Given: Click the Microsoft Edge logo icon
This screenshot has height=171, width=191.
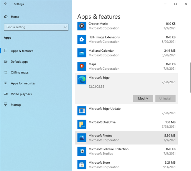Looking at the screenshot, I should pos(82,80).
